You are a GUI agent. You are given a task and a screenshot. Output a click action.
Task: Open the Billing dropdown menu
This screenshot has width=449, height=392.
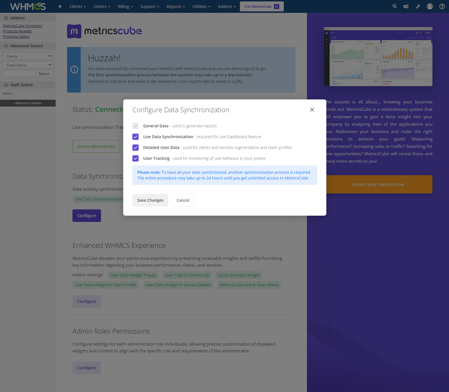(125, 6)
